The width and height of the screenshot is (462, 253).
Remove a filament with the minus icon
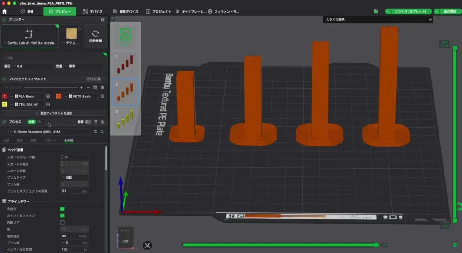[88, 87]
